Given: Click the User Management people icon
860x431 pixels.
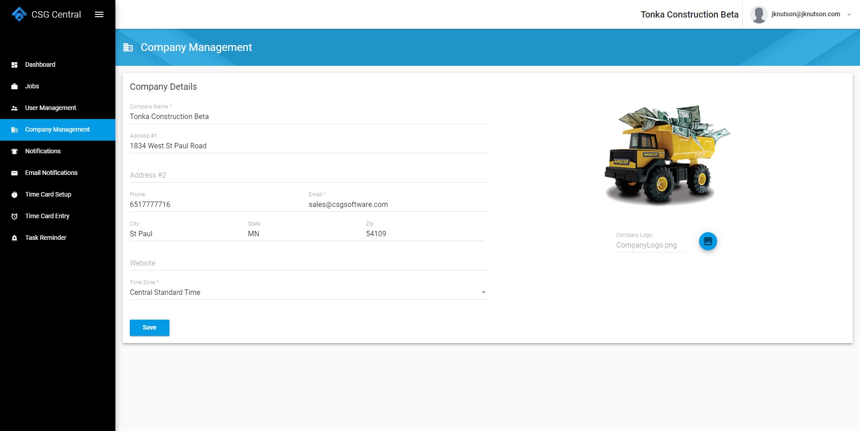Looking at the screenshot, I should [x=14, y=108].
